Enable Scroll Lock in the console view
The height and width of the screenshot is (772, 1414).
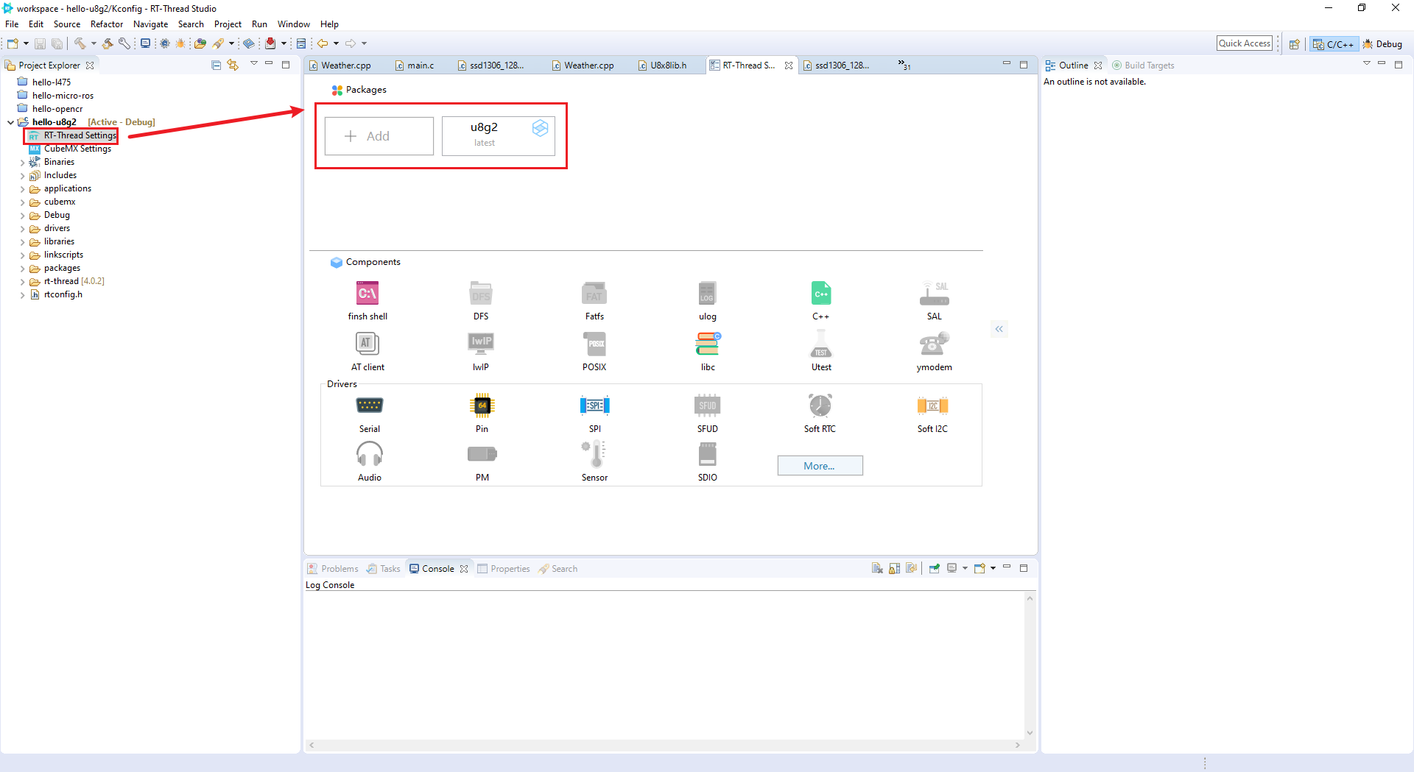point(894,568)
